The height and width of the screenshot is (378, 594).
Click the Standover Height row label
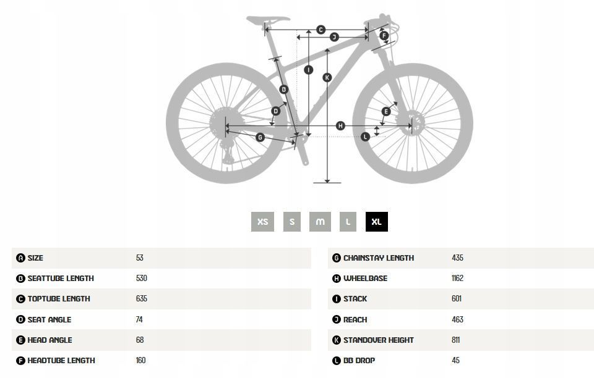tap(378, 340)
